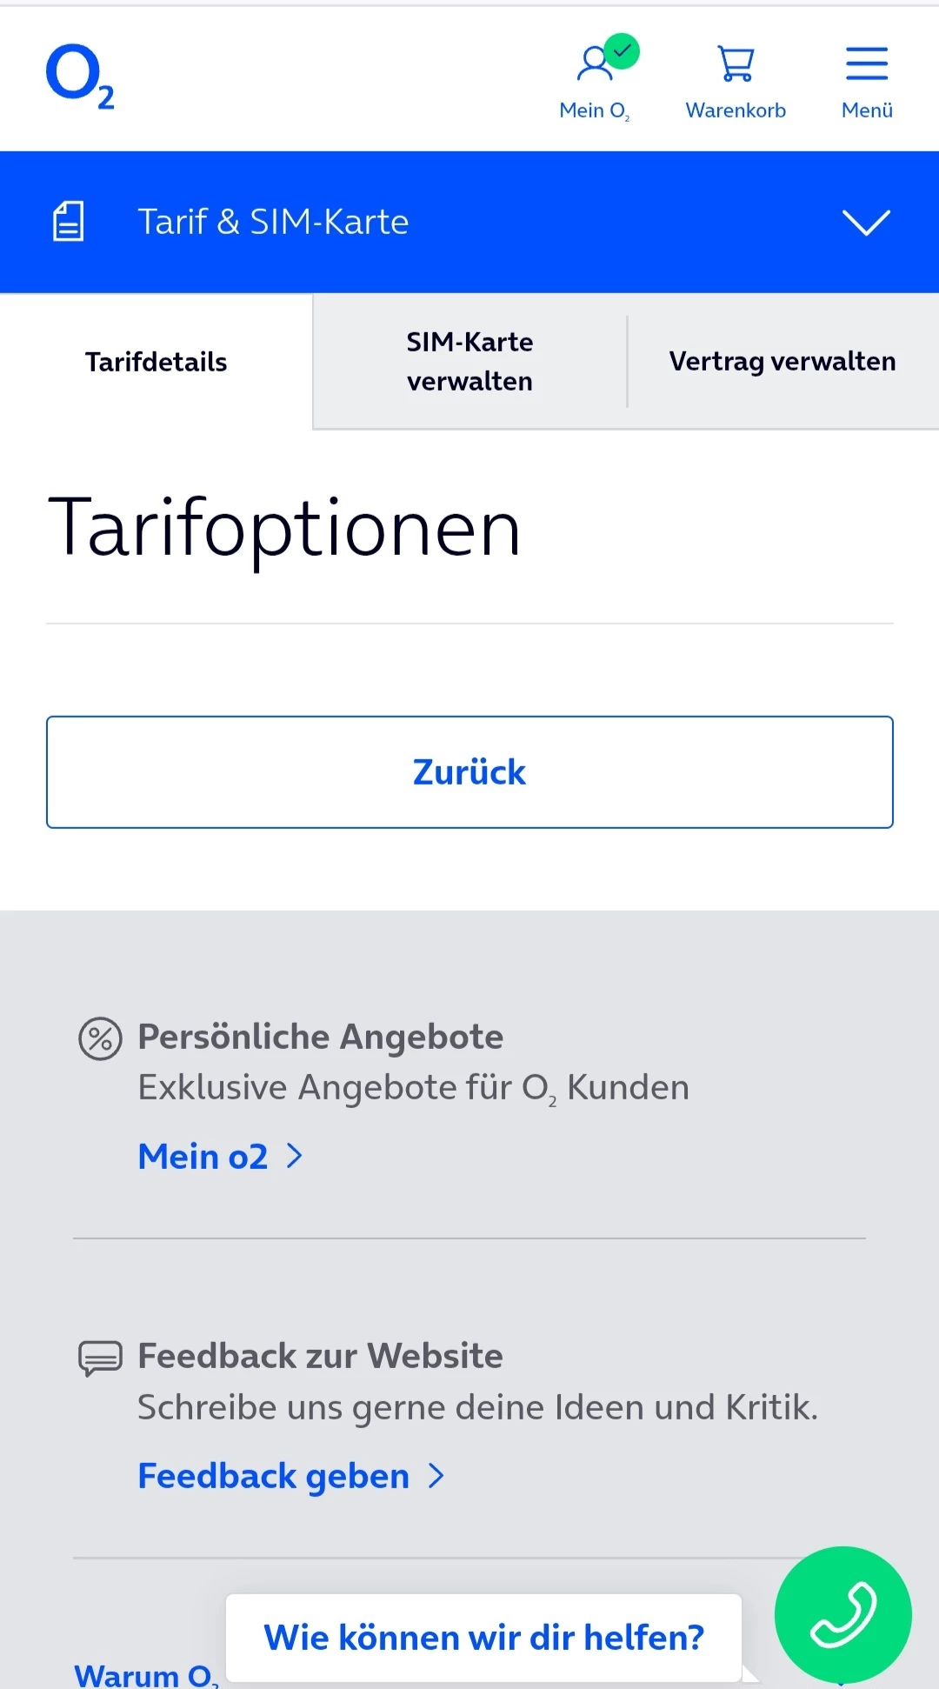The height and width of the screenshot is (1689, 939).
Task: Click the 'Wie können wir dir helfen?' bubble
Action: (483, 1638)
